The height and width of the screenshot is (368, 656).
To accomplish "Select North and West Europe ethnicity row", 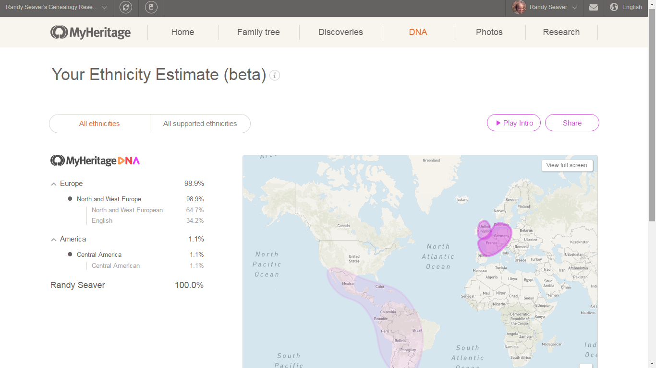I will coord(109,199).
